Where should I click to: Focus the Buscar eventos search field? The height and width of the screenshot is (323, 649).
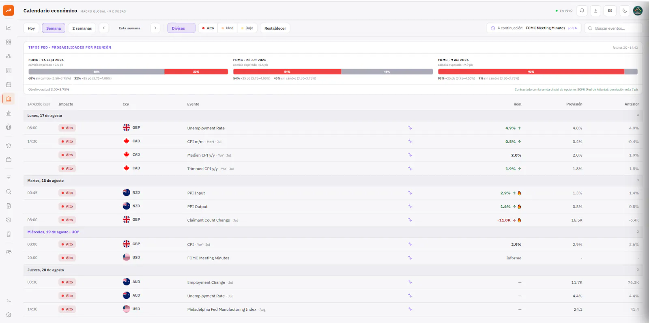(613, 28)
